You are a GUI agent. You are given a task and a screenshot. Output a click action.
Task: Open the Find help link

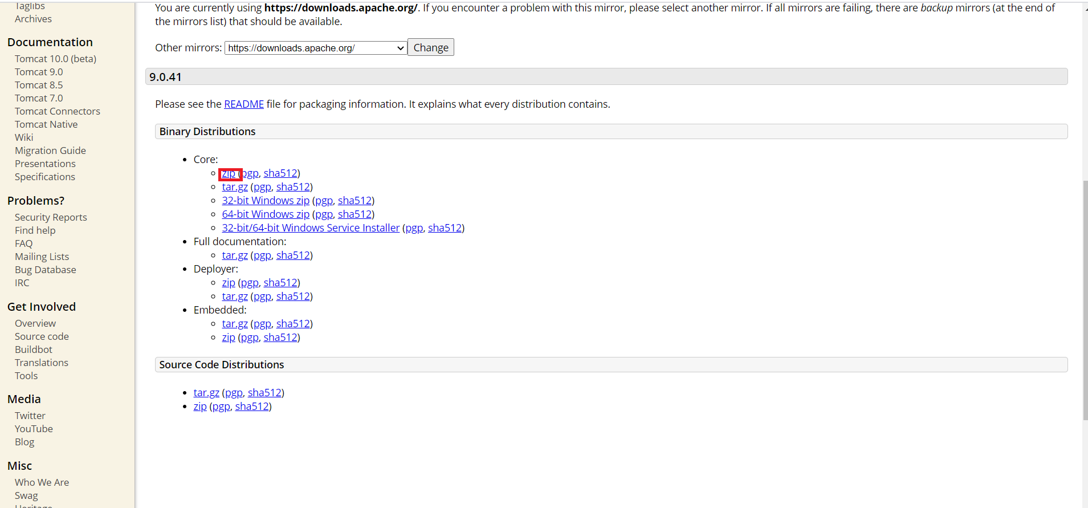(35, 230)
